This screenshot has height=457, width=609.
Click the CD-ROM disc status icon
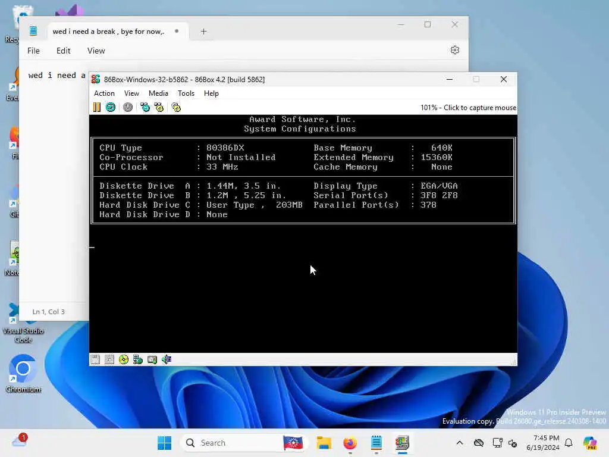[124, 359]
